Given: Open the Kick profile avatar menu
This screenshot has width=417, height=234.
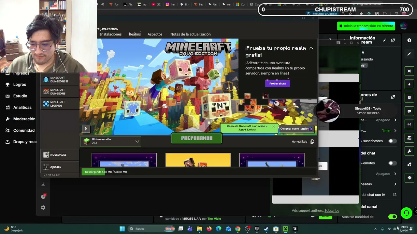Looking at the screenshot, I should pos(403,26).
